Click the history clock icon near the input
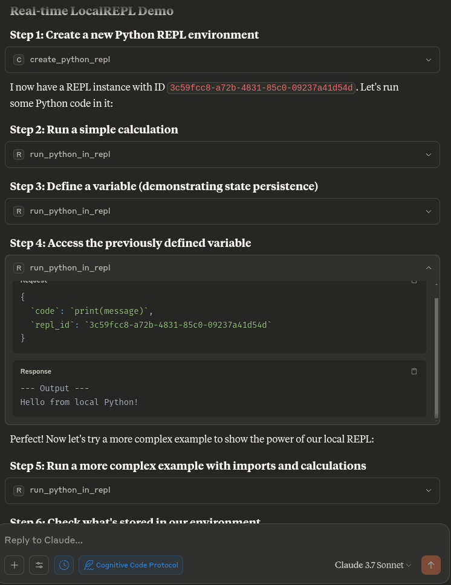This screenshot has width=451, height=585. pyautogui.click(x=64, y=565)
